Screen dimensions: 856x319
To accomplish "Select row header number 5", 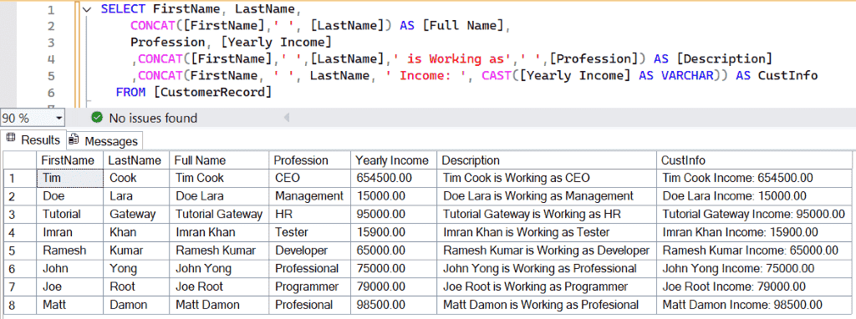I will [x=20, y=251].
